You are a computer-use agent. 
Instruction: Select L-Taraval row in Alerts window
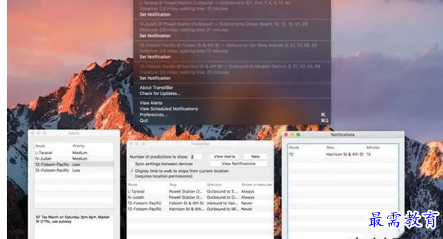pos(74,152)
